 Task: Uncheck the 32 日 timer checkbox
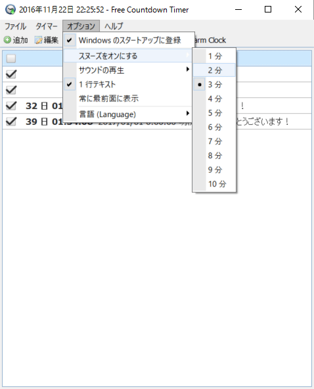tap(11, 106)
